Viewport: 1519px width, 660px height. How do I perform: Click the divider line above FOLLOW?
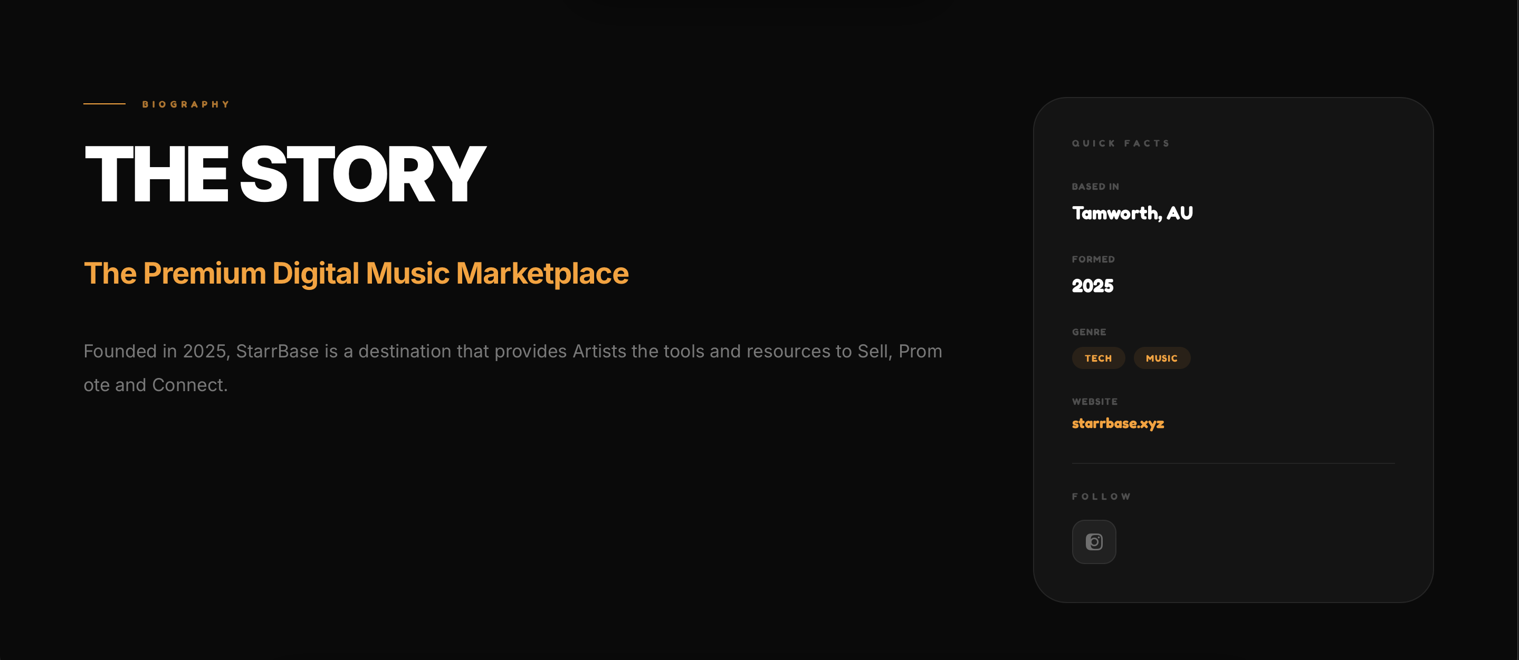tap(1233, 464)
